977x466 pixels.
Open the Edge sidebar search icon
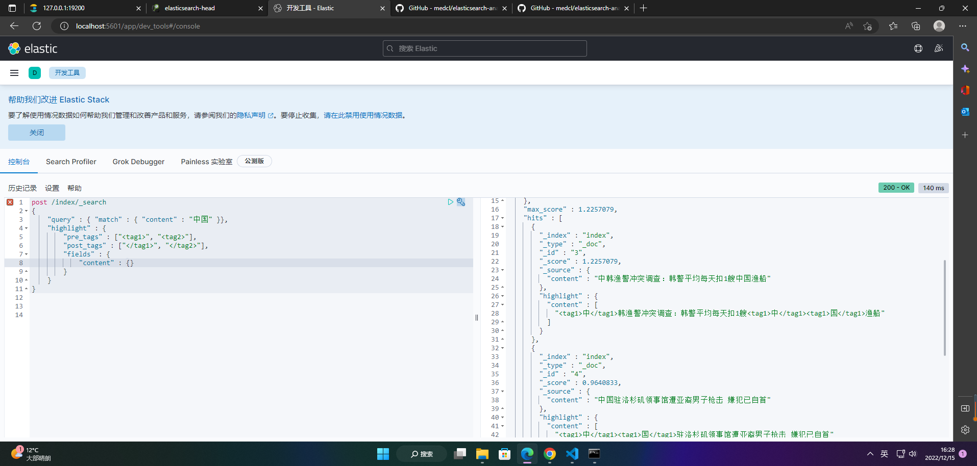965,47
